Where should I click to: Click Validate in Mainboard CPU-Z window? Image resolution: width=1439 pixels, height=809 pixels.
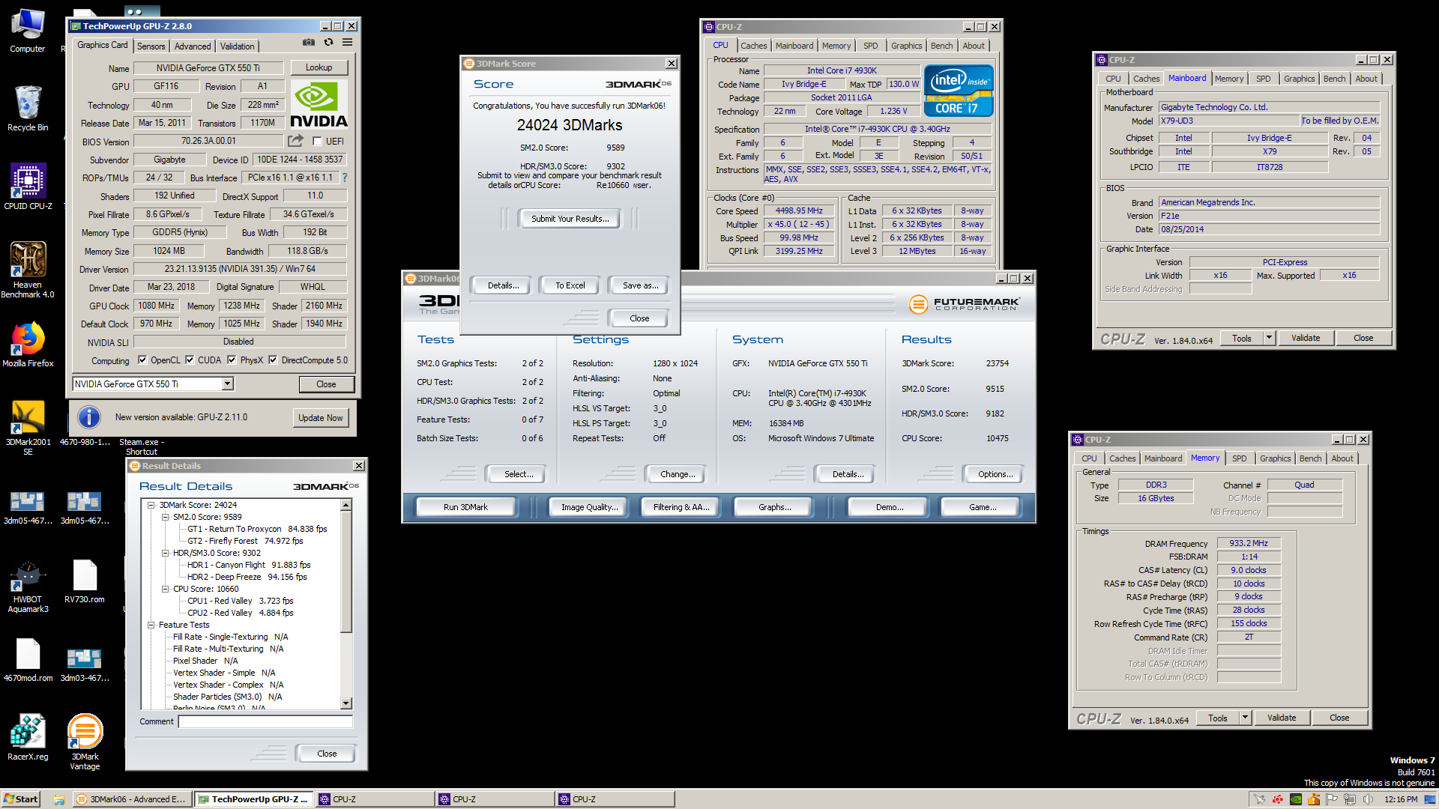click(1306, 338)
